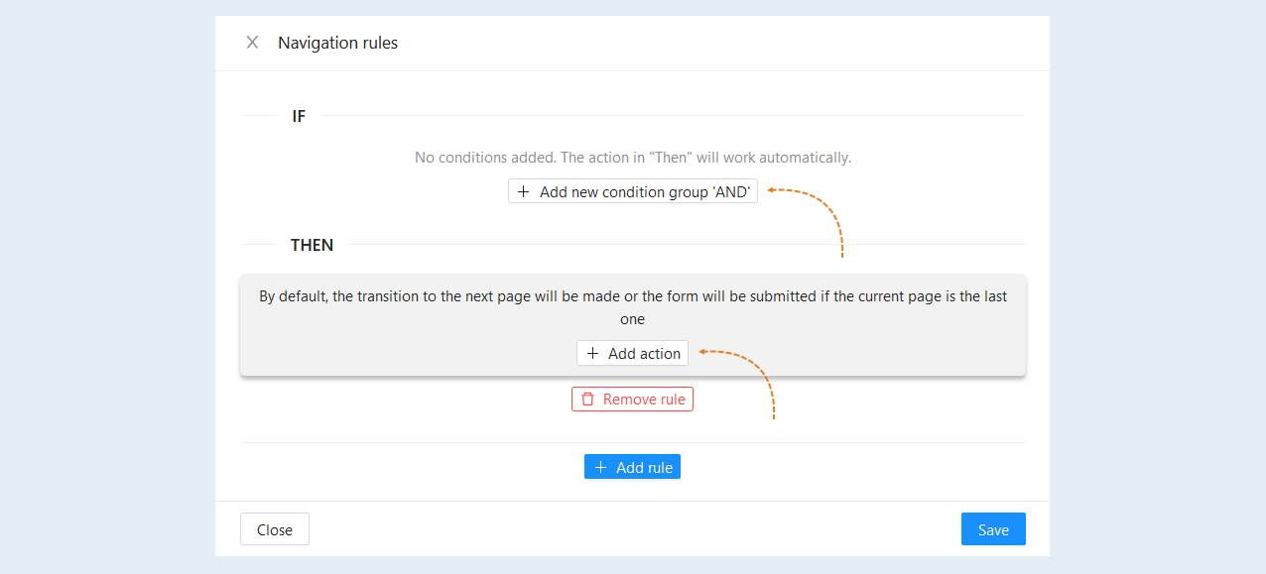Remove the current rule
Image resolution: width=1266 pixels, height=574 pixels.
pos(632,400)
